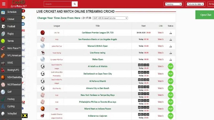This screenshot has height=120, width=214.
Task: Focus the Search input field
Action: click(58, 4)
